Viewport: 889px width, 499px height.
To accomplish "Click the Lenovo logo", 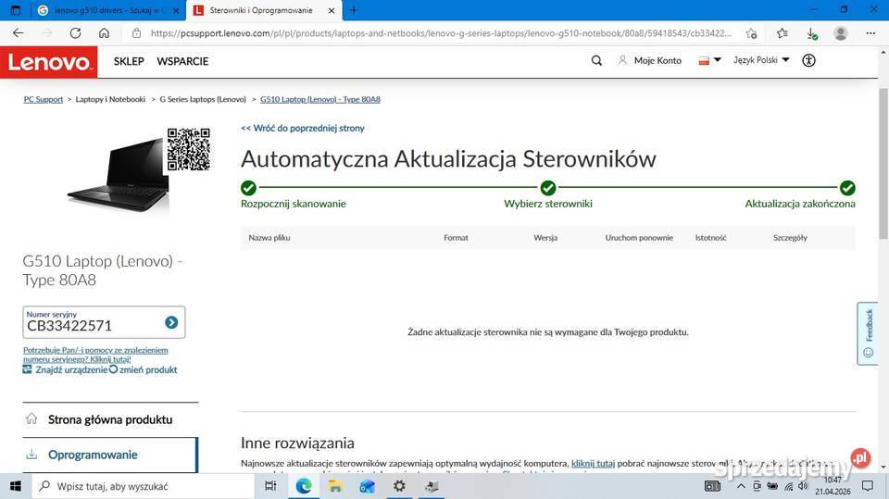I will point(49,62).
